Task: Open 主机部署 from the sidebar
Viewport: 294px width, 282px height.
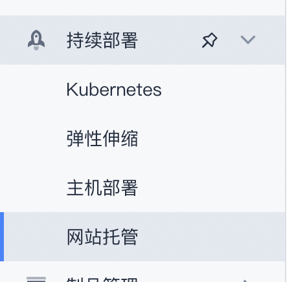Action: (102, 188)
